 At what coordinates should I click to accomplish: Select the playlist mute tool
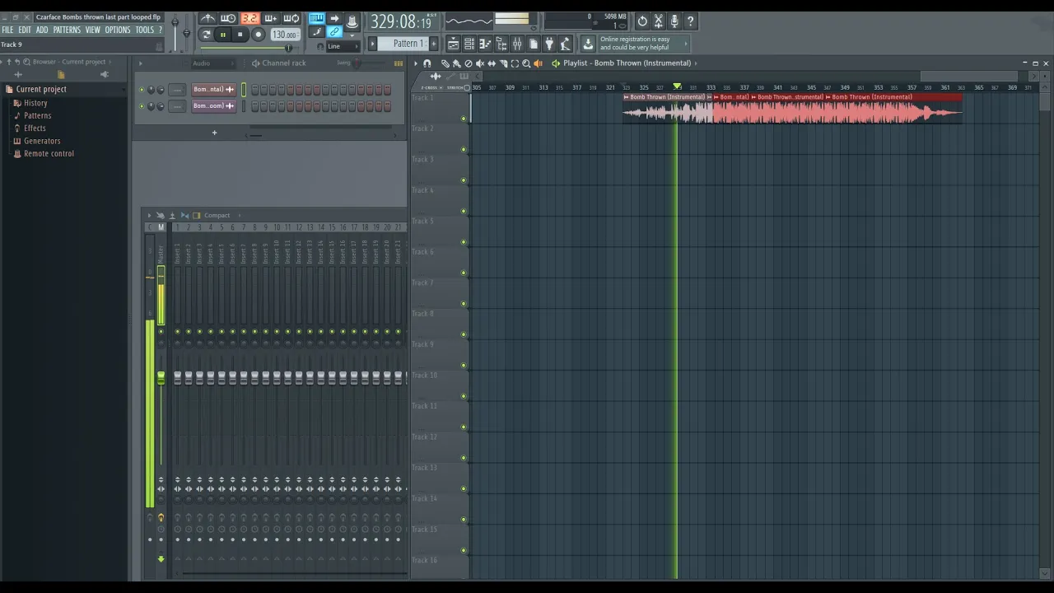coord(480,63)
